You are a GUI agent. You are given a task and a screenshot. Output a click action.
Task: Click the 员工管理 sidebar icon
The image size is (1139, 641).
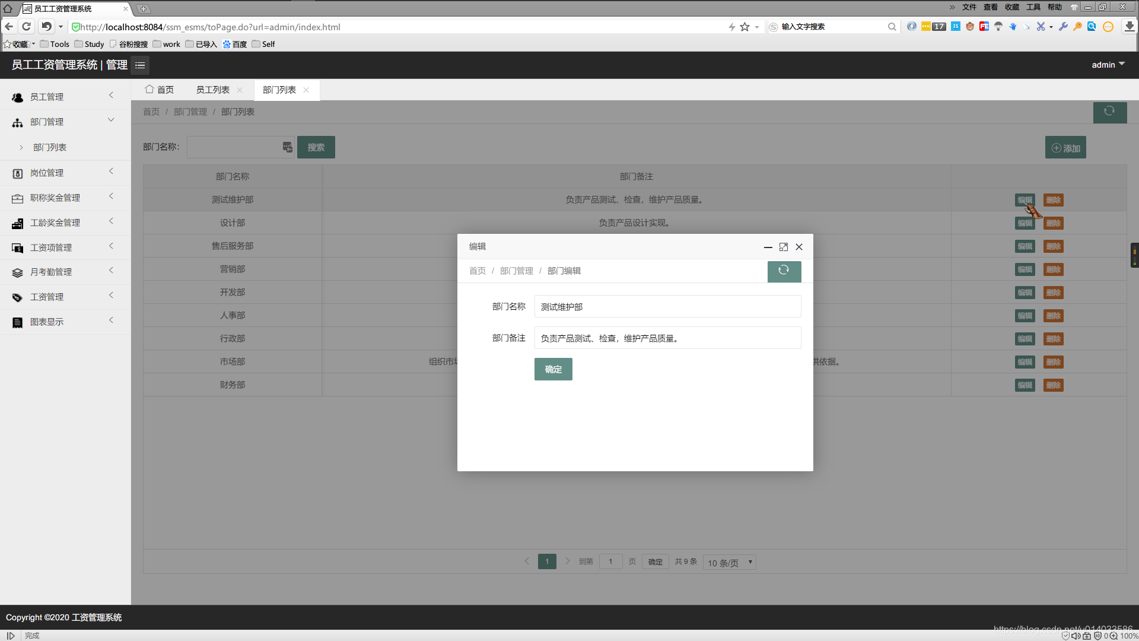[18, 97]
